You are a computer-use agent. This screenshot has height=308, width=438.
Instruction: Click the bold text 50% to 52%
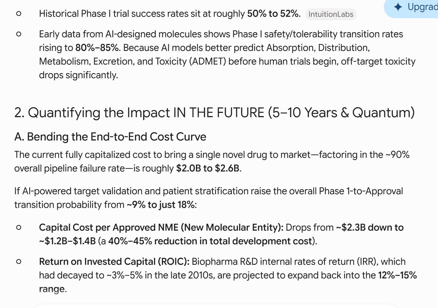click(x=274, y=14)
